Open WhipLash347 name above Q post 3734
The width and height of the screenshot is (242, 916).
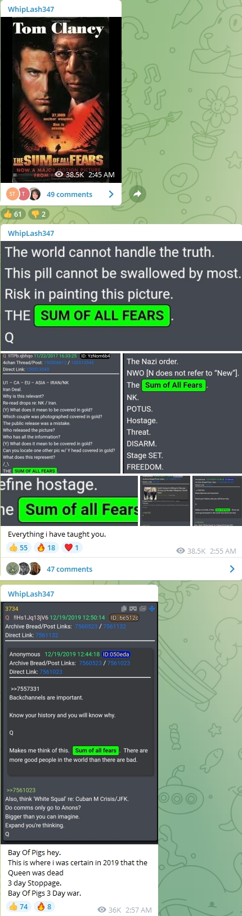click(x=31, y=594)
